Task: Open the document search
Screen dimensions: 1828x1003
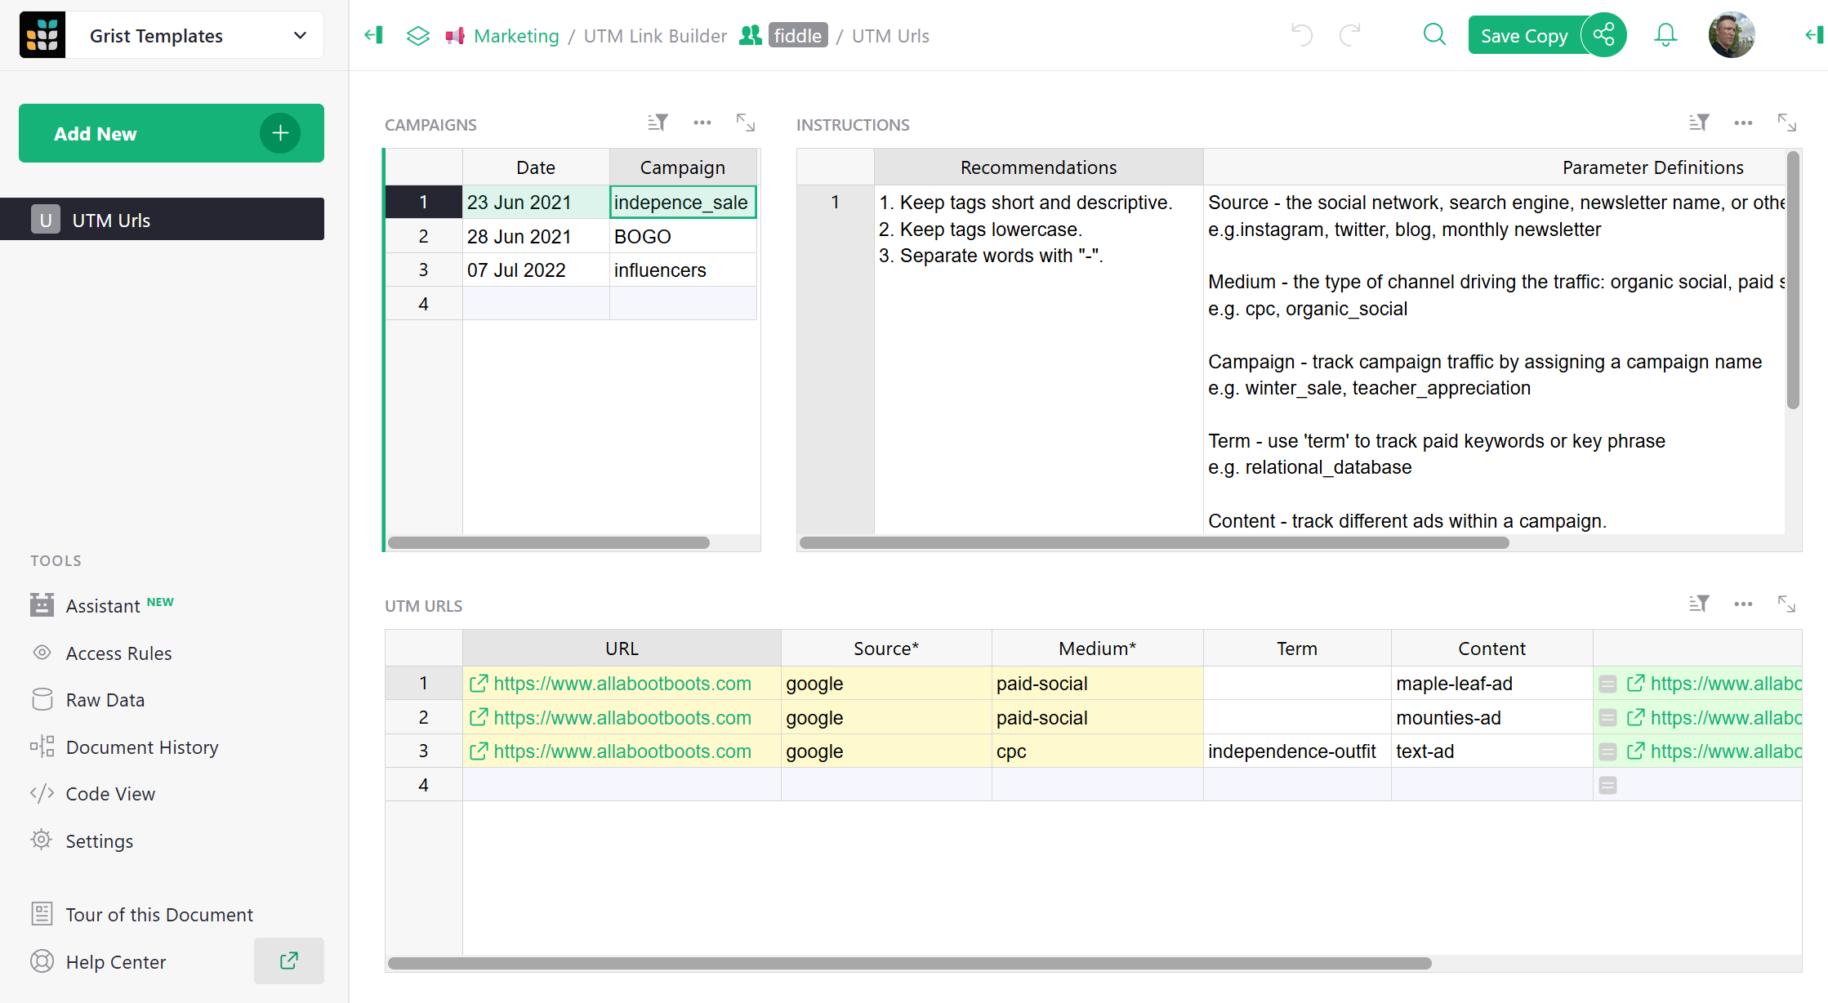Action: click(x=1434, y=34)
